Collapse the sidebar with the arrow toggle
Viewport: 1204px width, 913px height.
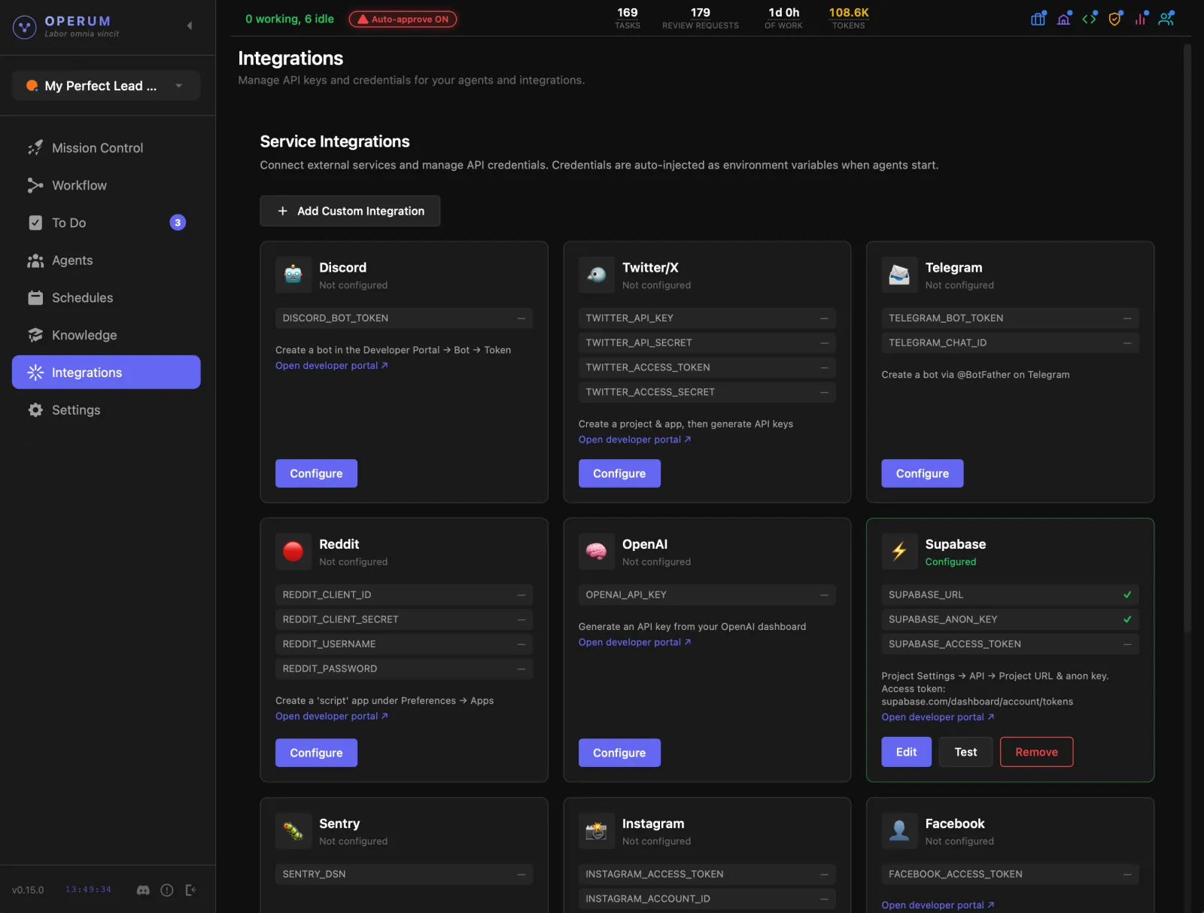click(x=189, y=25)
